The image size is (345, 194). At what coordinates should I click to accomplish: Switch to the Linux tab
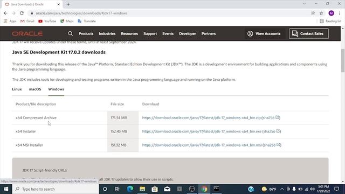tap(17, 89)
